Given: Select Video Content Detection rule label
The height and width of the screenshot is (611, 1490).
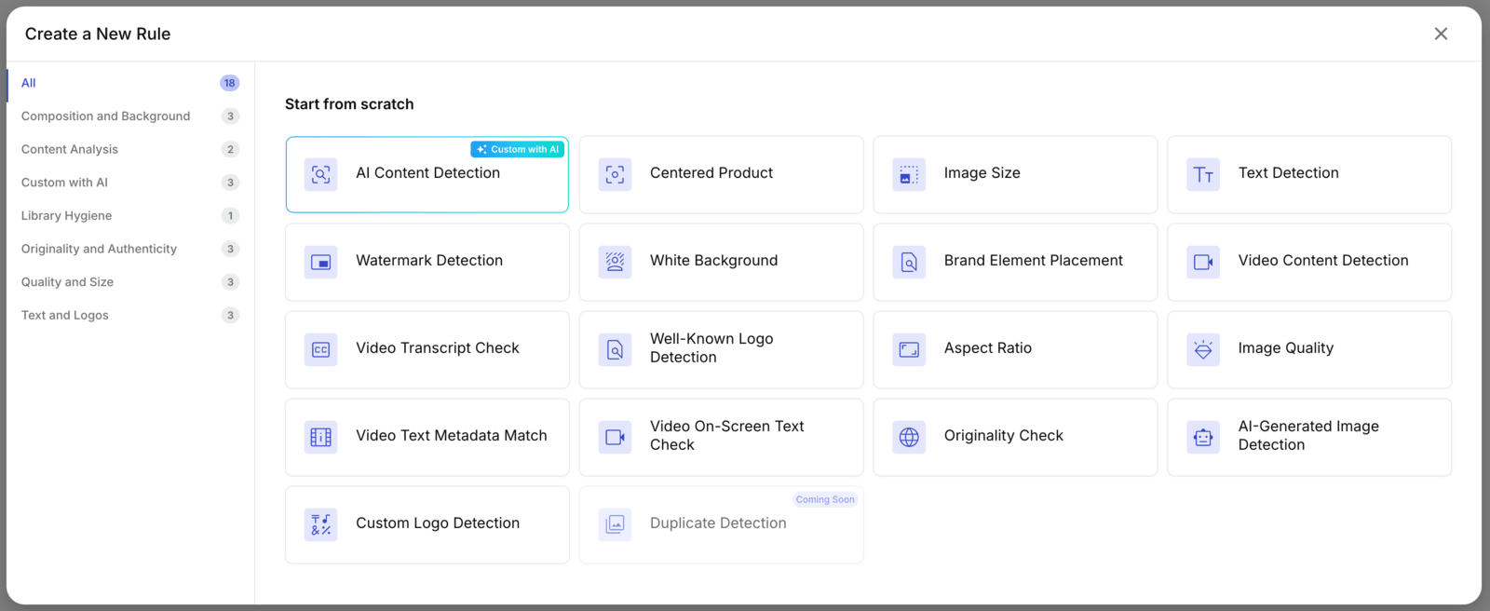Looking at the screenshot, I should 1323,261.
